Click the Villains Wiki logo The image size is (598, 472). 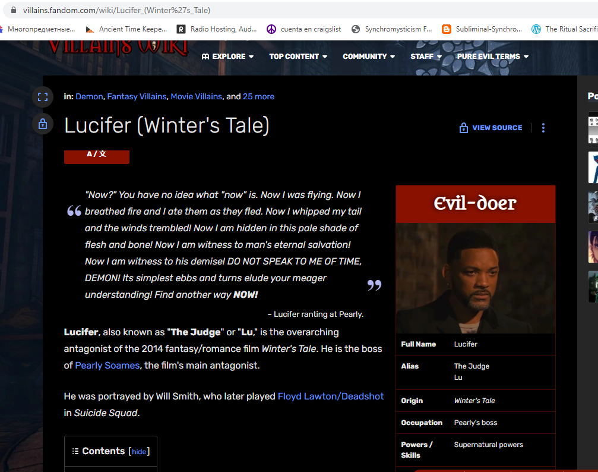(118, 48)
